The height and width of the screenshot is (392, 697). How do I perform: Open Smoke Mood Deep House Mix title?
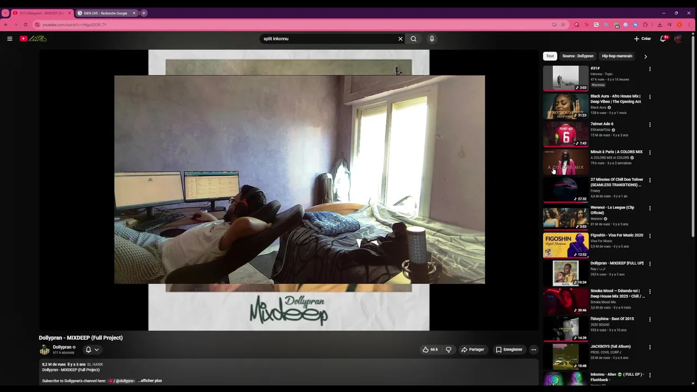pos(617,293)
